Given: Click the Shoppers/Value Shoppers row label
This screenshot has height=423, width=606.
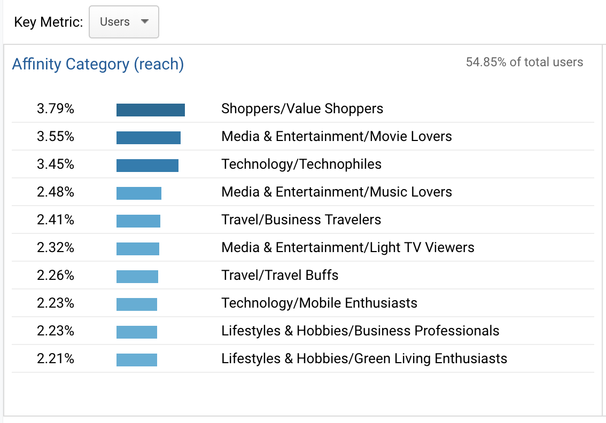Looking at the screenshot, I should 302,108.
